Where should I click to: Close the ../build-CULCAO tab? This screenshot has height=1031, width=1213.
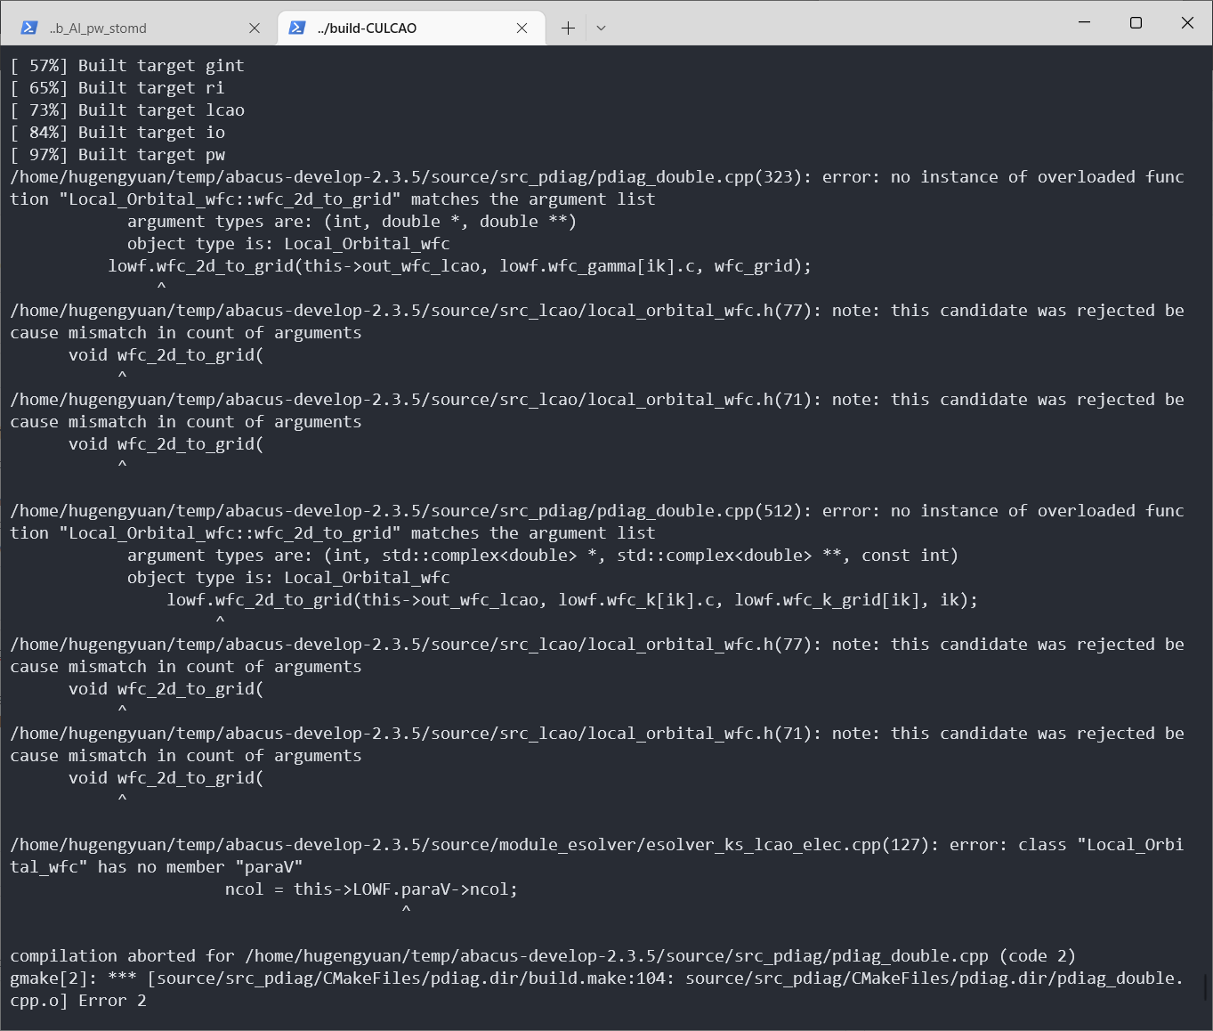pos(522,28)
